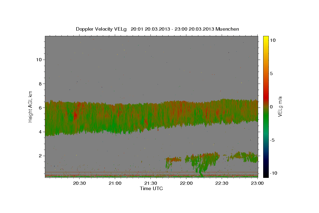Click the 22:30 time tick label
Screen dimensions: 319x213
(222, 183)
